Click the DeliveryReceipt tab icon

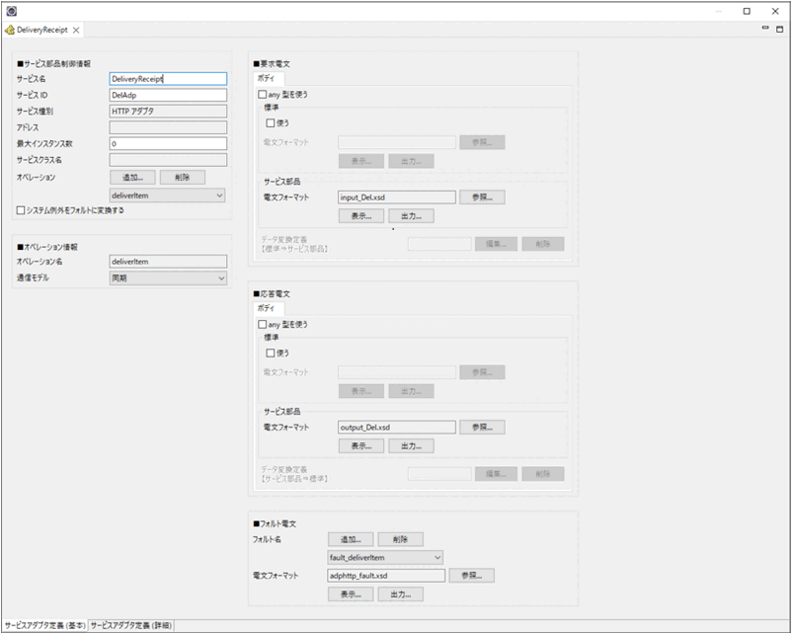(x=10, y=31)
